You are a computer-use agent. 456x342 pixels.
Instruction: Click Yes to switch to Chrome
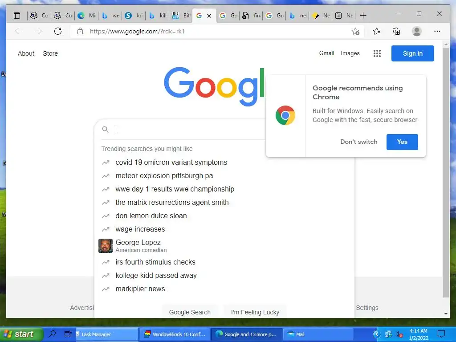(x=402, y=142)
